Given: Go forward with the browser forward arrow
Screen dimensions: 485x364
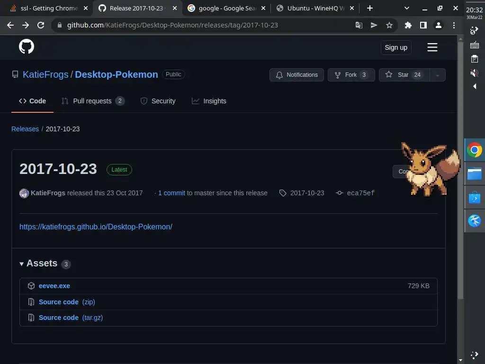Looking at the screenshot, I should coord(26,25).
